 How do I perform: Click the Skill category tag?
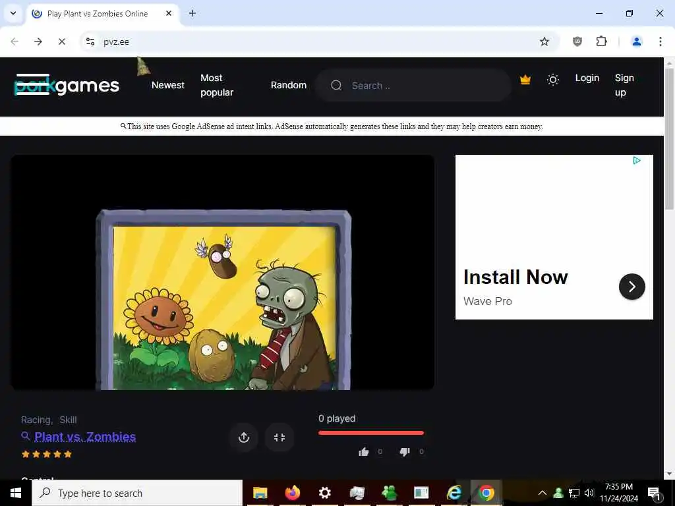(x=68, y=420)
